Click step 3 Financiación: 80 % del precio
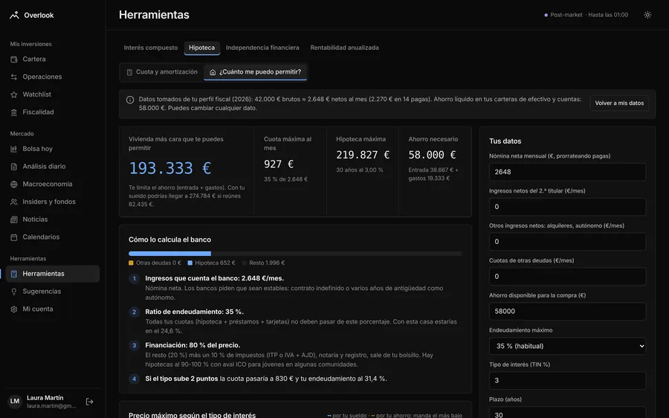 pos(193,345)
